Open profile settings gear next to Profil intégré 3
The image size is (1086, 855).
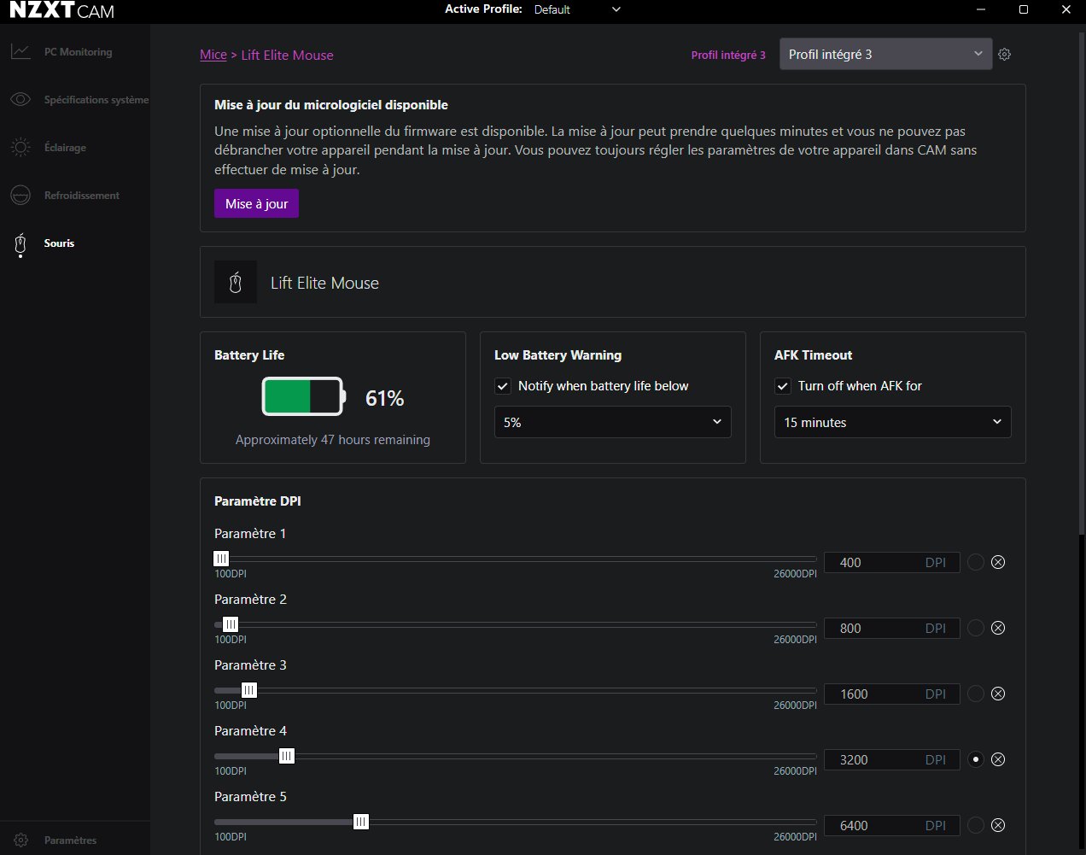point(1005,55)
